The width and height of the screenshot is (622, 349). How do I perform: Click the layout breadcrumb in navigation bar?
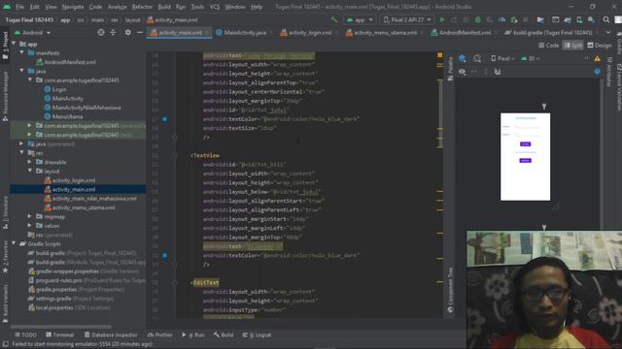coord(132,19)
